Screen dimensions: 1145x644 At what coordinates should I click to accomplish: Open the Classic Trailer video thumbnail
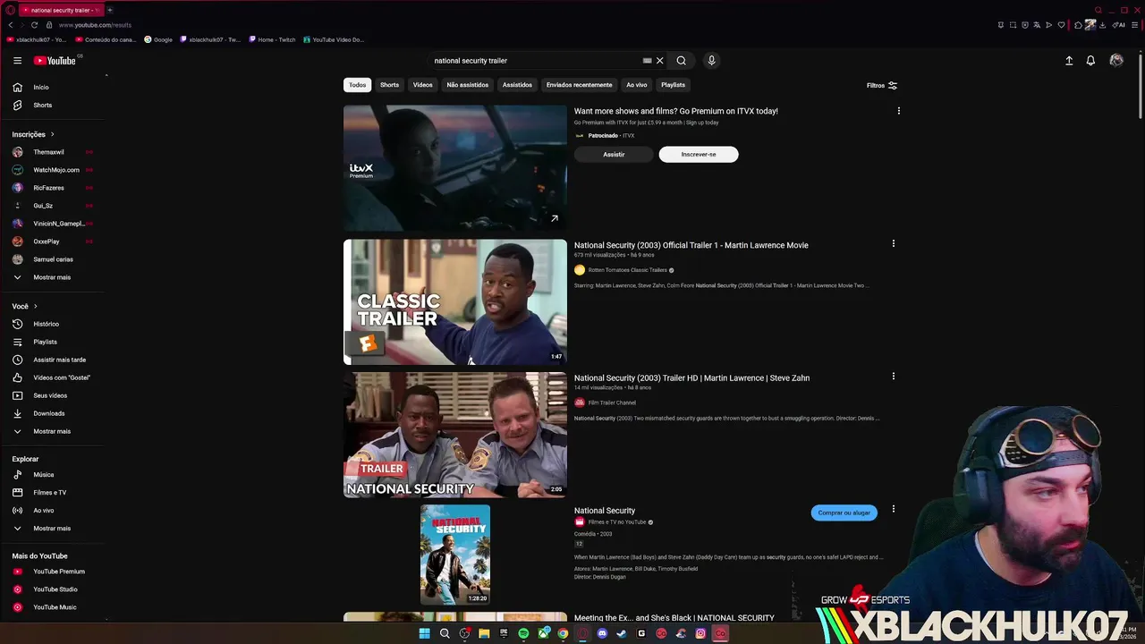click(x=455, y=301)
